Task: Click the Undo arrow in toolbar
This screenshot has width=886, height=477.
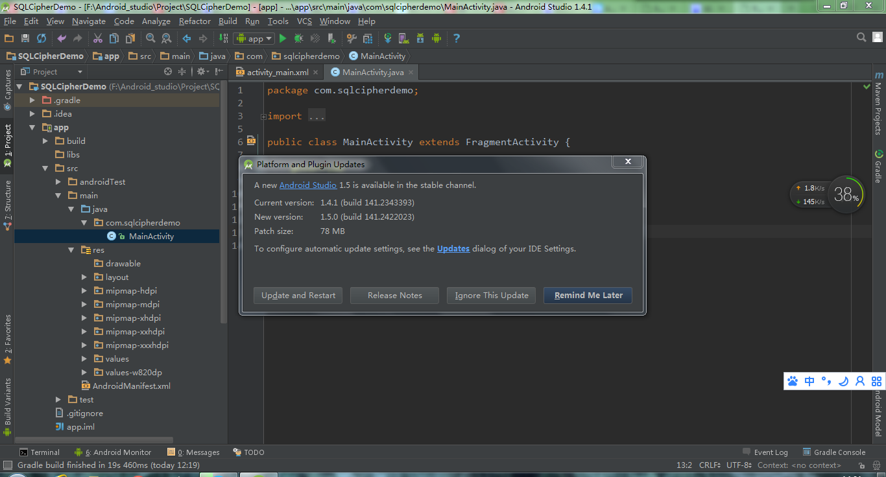Action: coord(62,38)
